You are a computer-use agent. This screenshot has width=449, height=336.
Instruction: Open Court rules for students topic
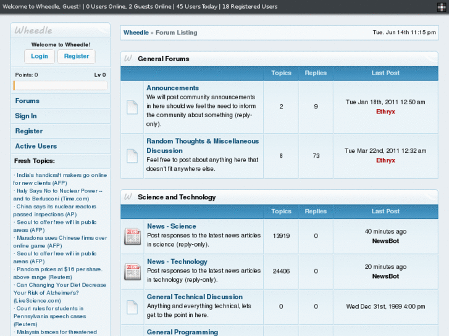49,316
